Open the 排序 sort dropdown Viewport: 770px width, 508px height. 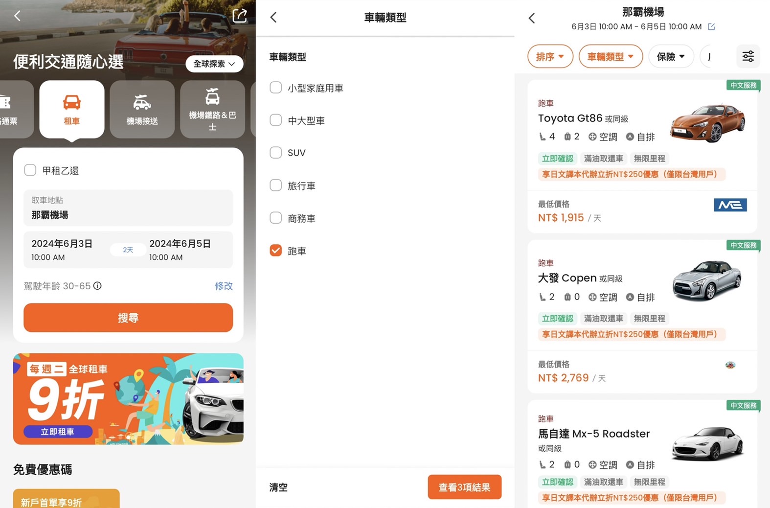click(550, 56)
